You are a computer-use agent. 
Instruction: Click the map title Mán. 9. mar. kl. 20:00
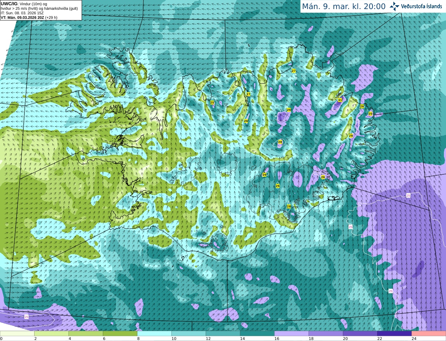pyautogui.click(x=344, y=6)
